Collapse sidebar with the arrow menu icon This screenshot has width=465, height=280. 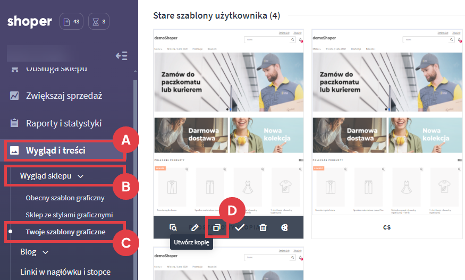click(121, 56)
